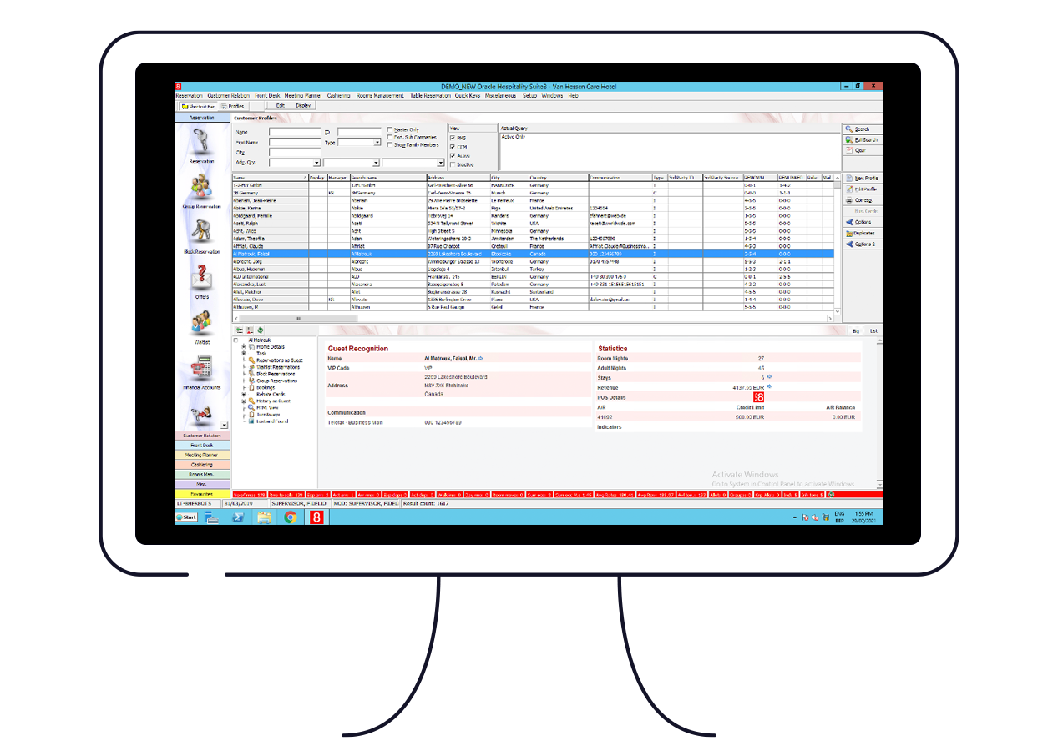The image size is (1058, 751).
Task: Open the Type dropdown
Action: coord(377,143)
